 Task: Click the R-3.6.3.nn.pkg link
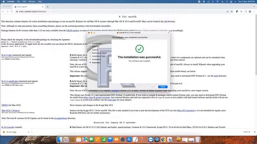coord(8,127)
